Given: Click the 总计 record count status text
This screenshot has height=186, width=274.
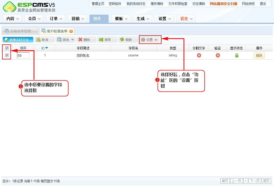Looking at the screenshot, I should pos(31,181).
